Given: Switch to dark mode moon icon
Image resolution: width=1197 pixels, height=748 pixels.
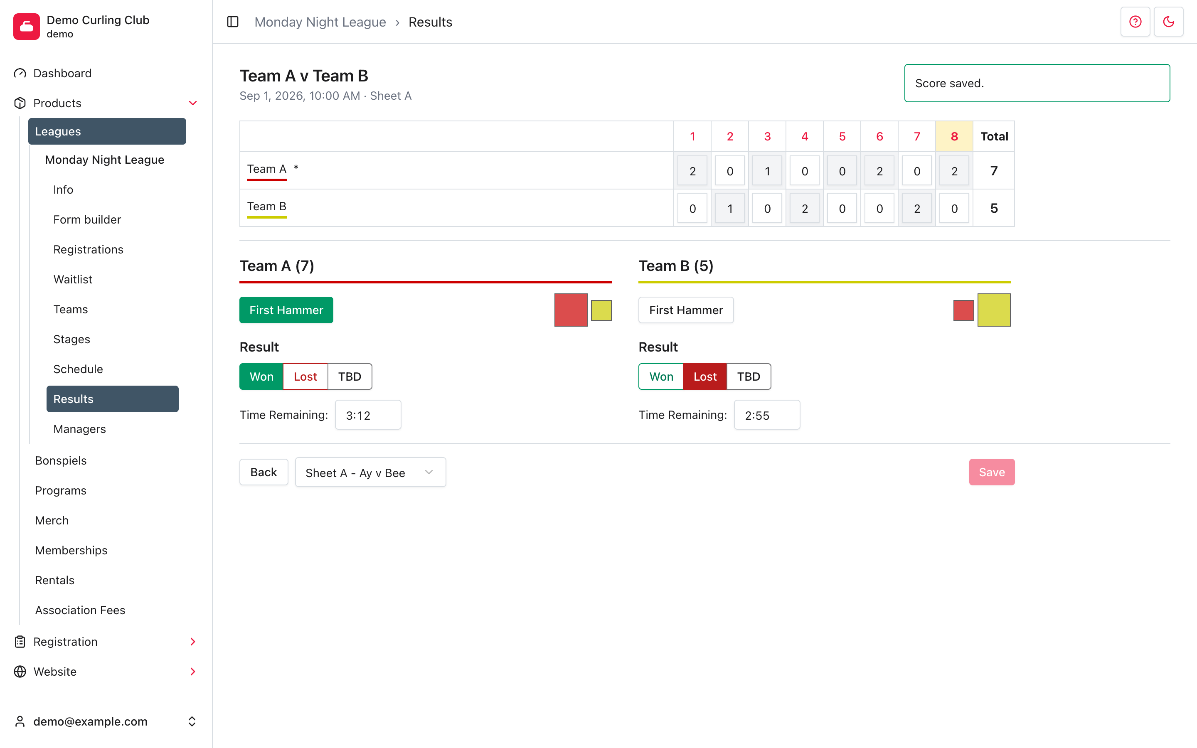Looking at the screenshot, I should tap(1168, 22).
